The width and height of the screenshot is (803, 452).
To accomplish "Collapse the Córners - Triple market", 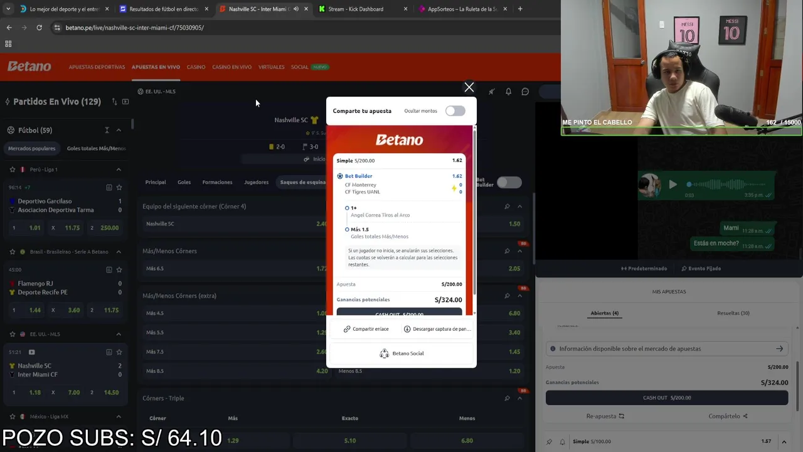I will click(519, 398).
